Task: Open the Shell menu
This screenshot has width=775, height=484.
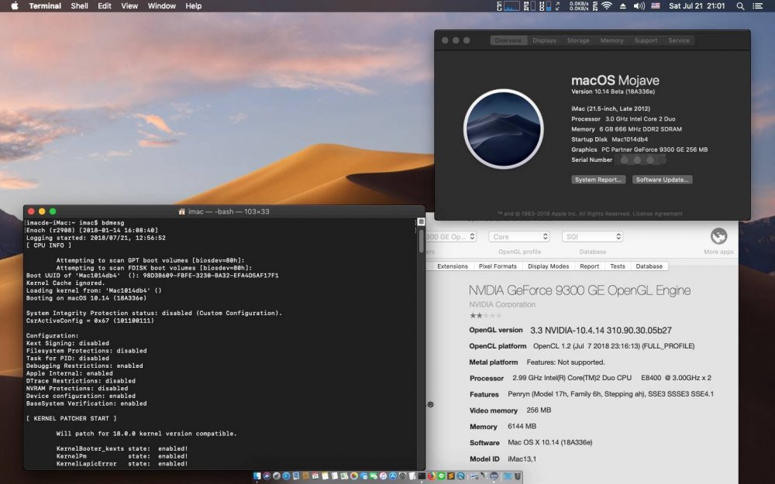Action: (x=79, y=6)
